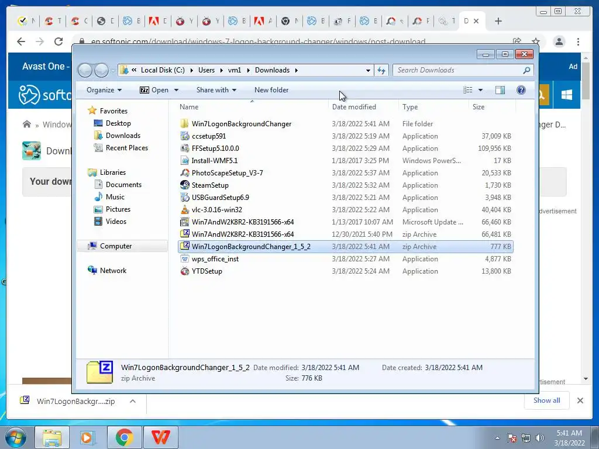Sort by Type column header
The image size is (599, 449).
(410, 107)
